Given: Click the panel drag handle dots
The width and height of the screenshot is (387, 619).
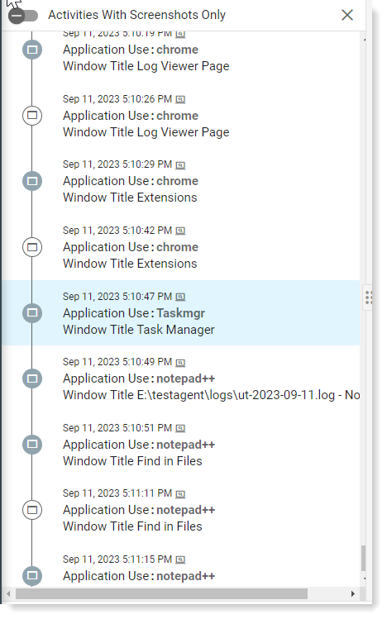Looking at the screenshot, I should [x=369, y=298].
